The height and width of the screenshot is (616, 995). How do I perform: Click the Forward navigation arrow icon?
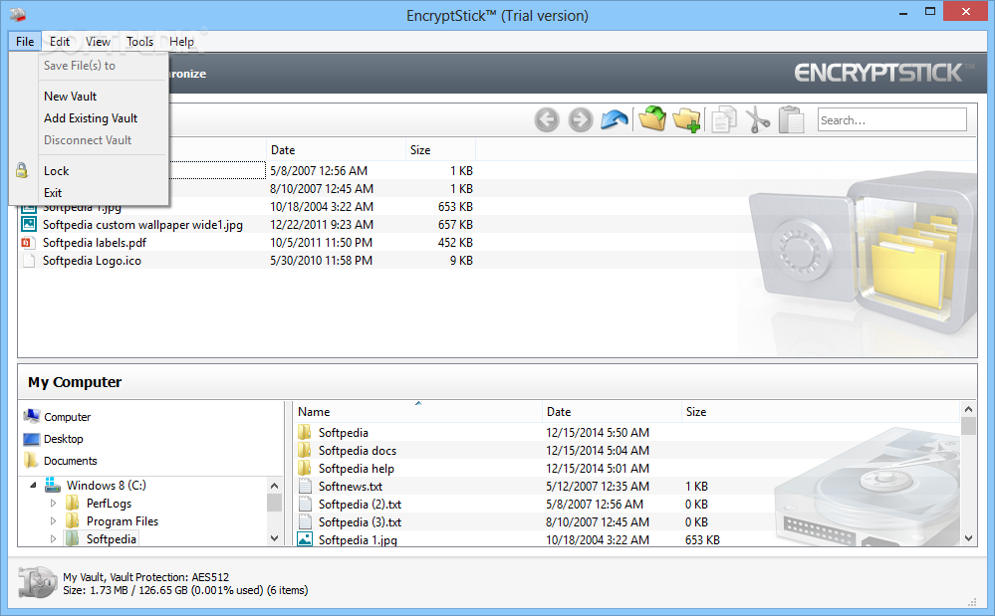(x=580, y=119)
